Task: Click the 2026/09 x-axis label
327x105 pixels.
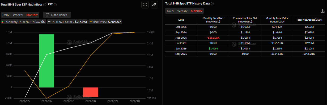Action: (112, 101)
